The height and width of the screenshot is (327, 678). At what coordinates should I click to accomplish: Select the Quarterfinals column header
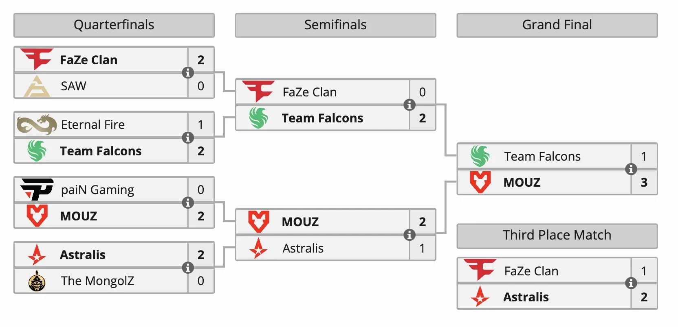click(x=114, y=25)
